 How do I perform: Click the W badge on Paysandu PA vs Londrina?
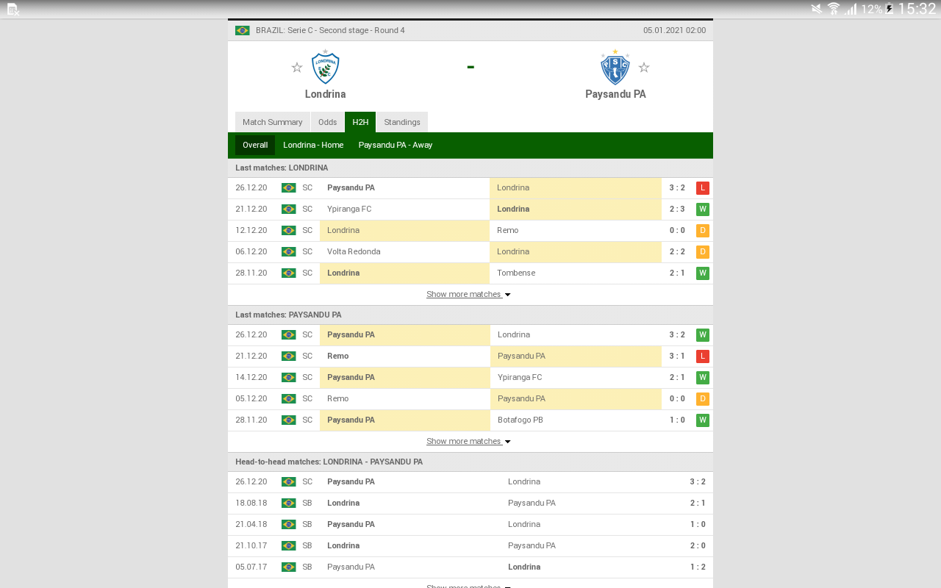703,335
